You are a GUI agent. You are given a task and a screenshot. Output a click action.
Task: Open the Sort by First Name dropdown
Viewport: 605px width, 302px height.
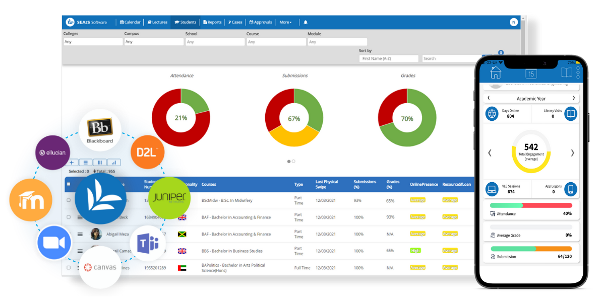389,58
